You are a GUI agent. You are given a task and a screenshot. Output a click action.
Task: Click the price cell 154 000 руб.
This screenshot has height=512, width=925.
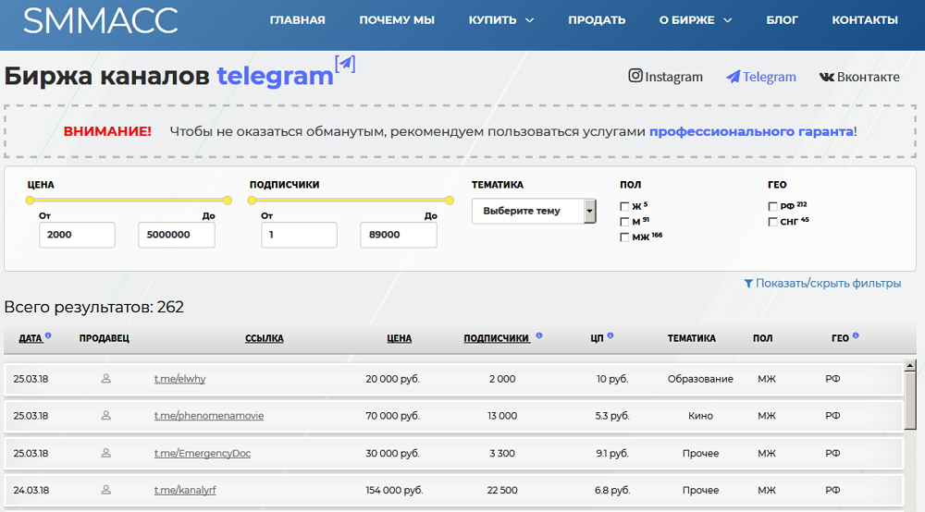point(394,490)
